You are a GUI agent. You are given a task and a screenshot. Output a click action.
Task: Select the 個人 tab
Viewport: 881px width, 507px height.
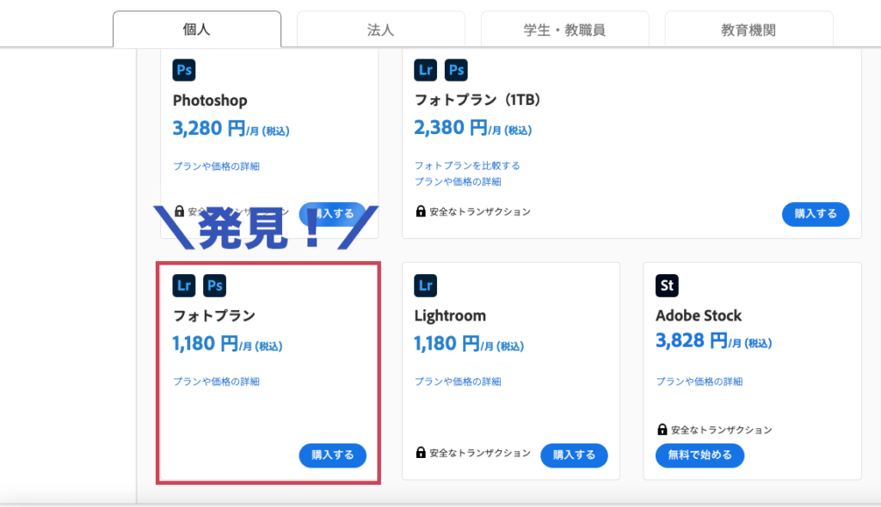tap(197, 29)
